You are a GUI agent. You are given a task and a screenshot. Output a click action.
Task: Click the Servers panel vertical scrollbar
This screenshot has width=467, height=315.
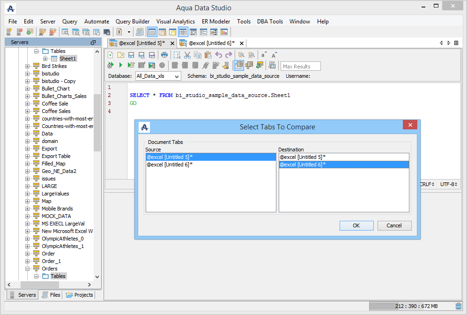coord(97,122)
